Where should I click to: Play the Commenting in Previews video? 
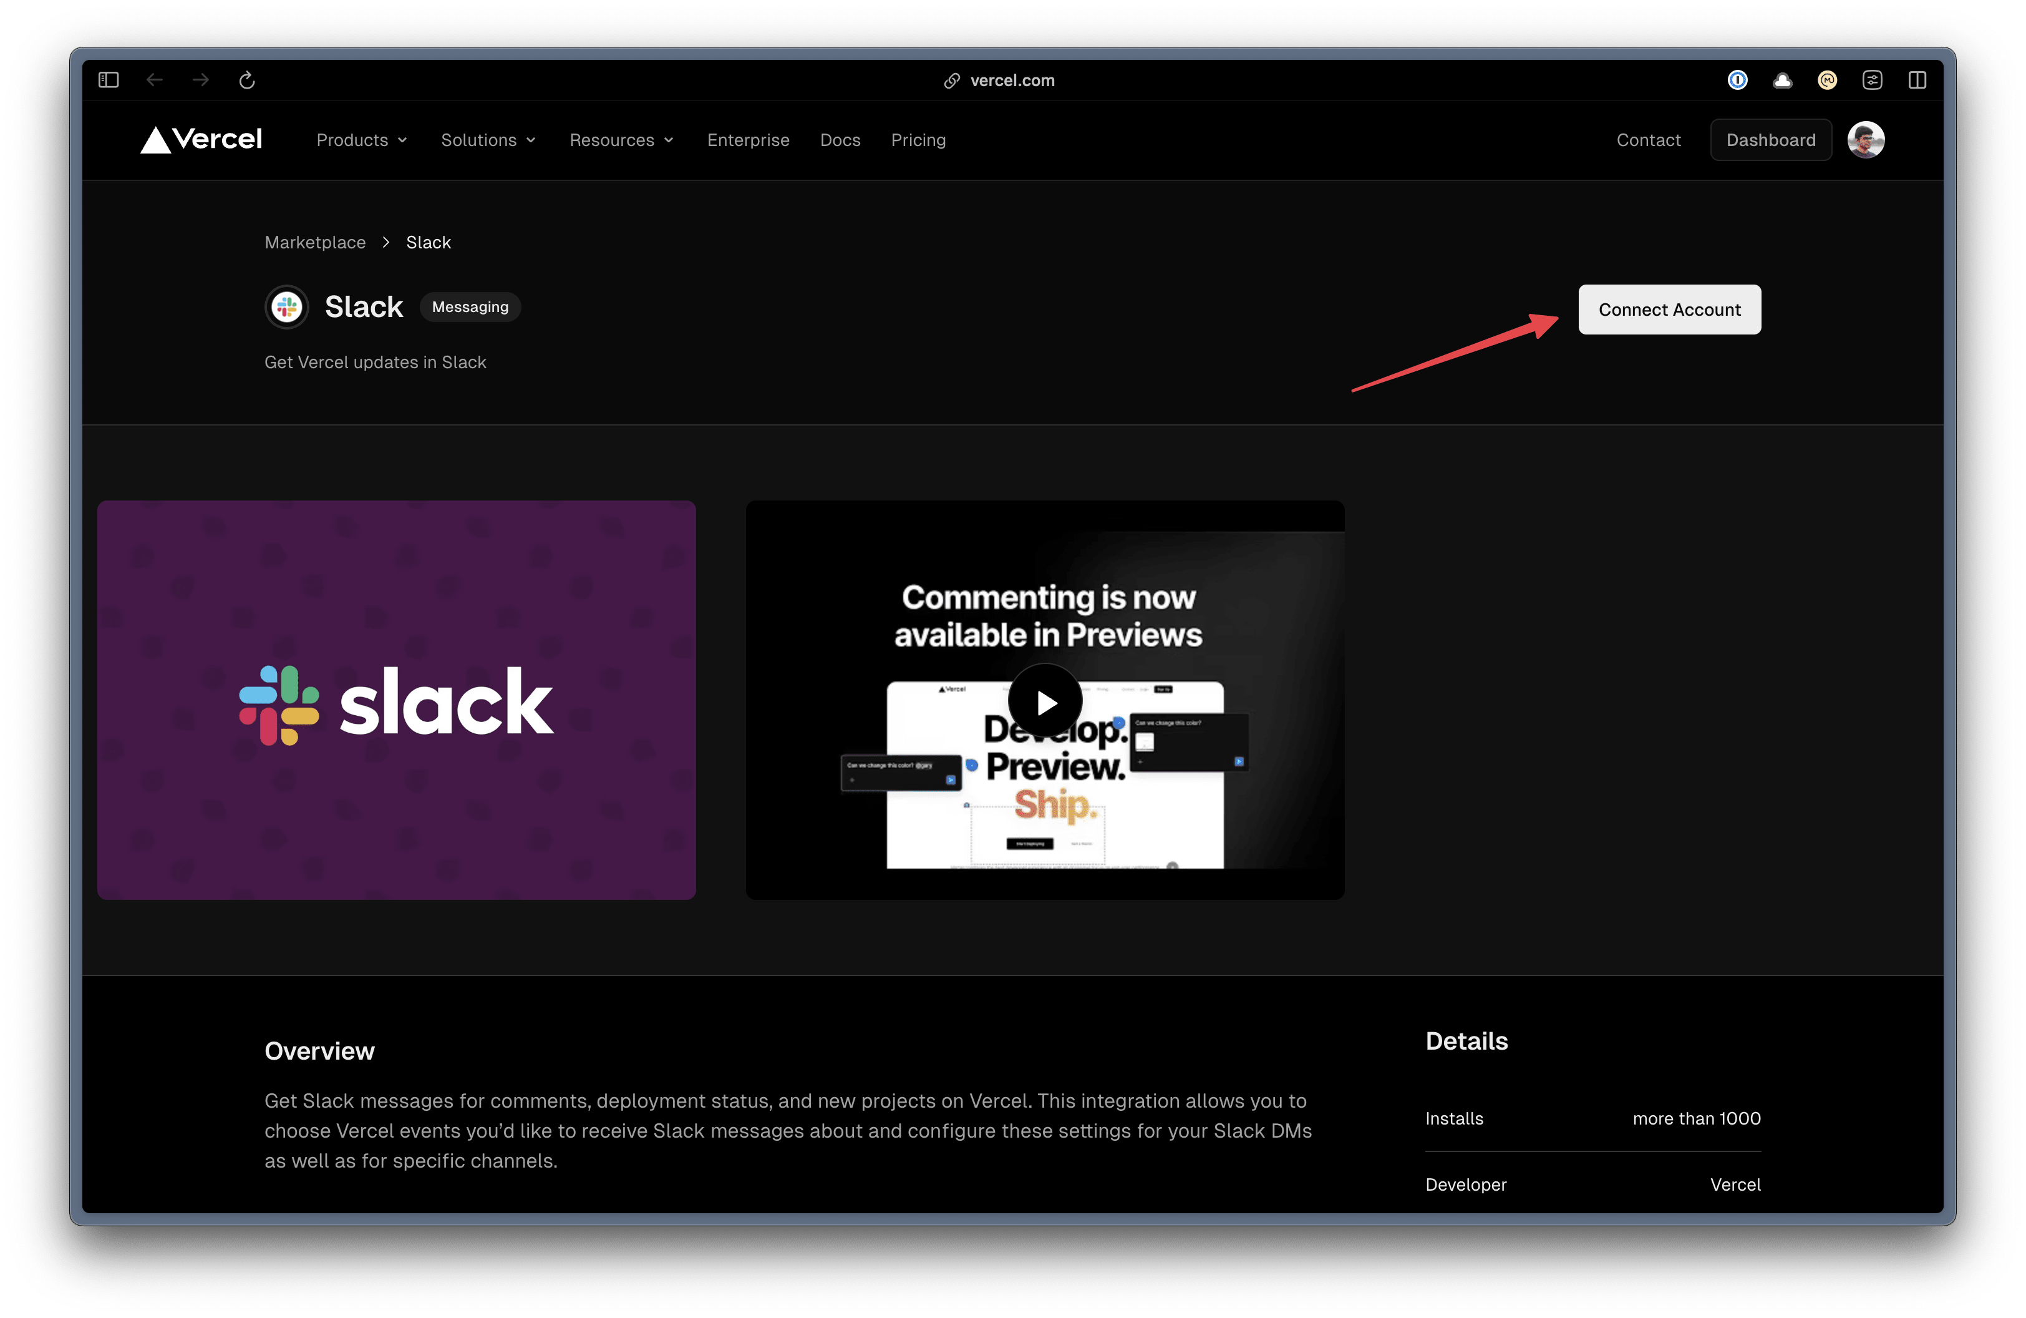click(1044, 703)
